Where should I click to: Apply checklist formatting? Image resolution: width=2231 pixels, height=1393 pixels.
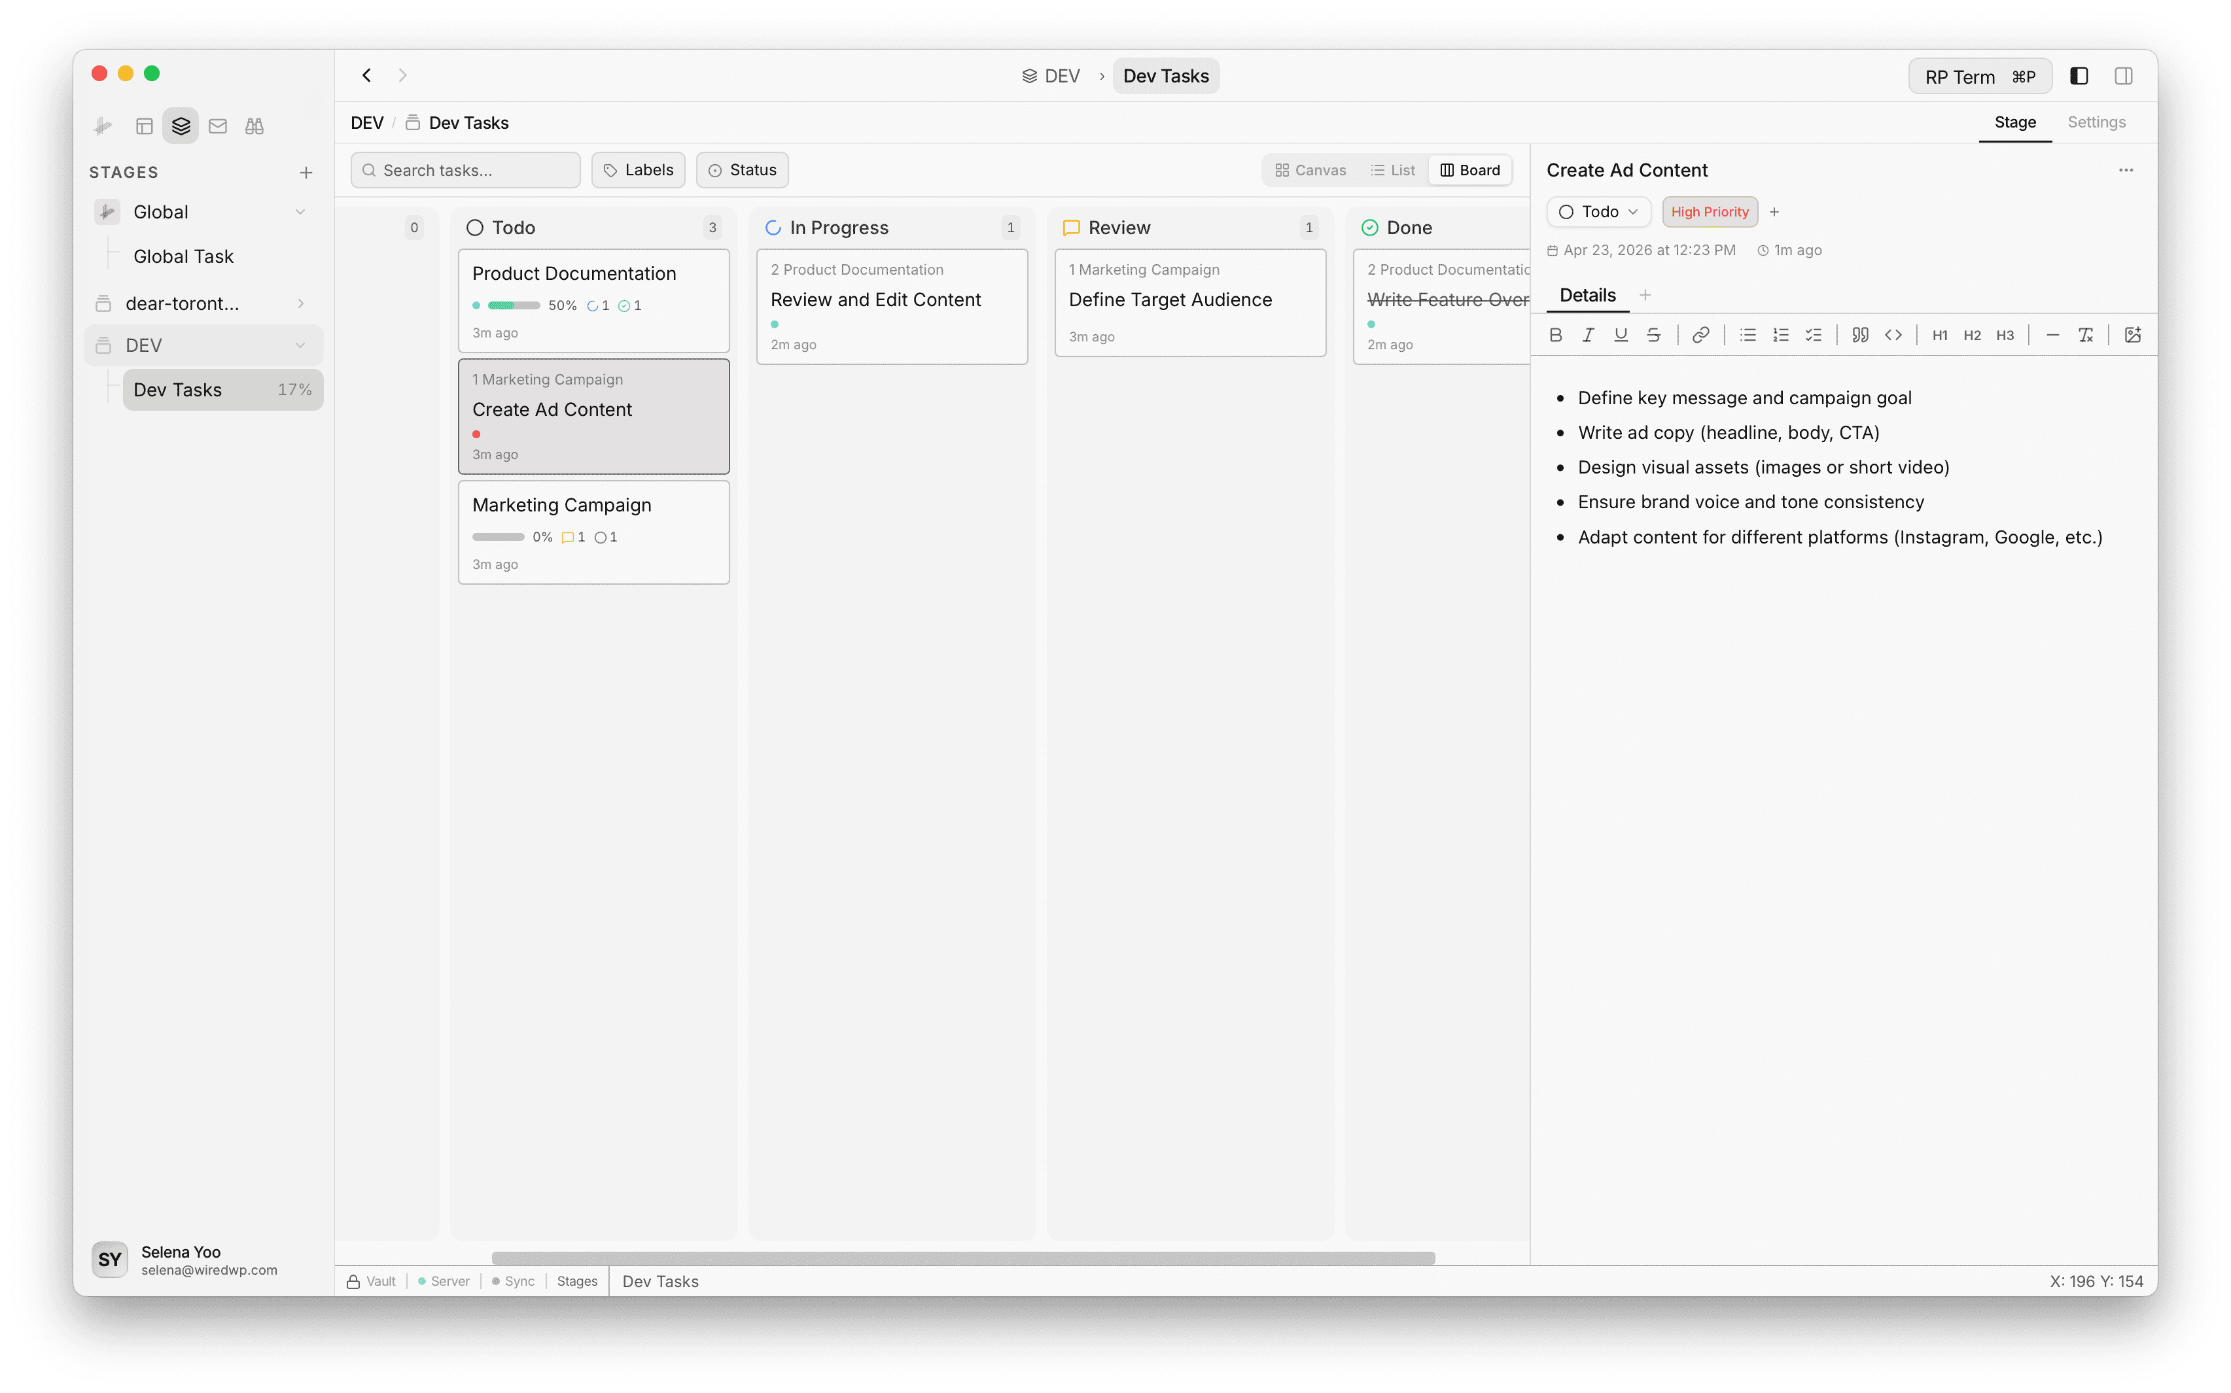1814,335
